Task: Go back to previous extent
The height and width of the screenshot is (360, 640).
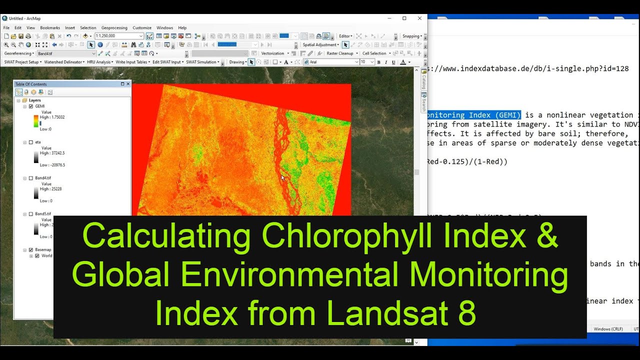Action: [x=54, y=44]
